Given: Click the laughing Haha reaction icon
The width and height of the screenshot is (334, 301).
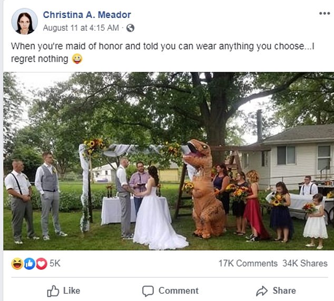Looking at the screenshot, I should tap(17, 263).
